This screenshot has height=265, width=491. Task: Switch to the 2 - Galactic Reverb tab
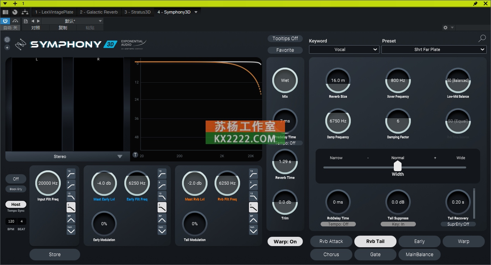[99, 12]
